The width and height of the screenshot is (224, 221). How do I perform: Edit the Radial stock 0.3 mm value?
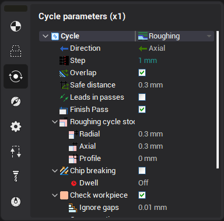150,134
